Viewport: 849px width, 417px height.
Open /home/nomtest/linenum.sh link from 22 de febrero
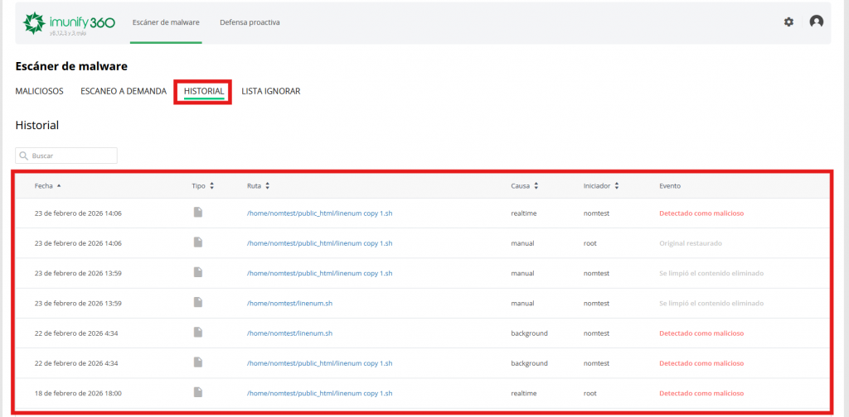(x=289, y=333)
